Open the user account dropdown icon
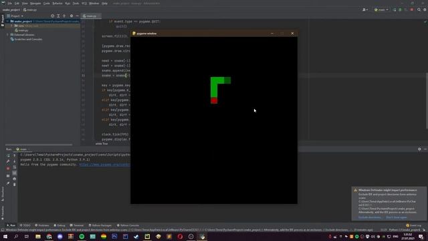Viewport: 428px width, 241px height. pyautogui.click(x=365, y=10)
